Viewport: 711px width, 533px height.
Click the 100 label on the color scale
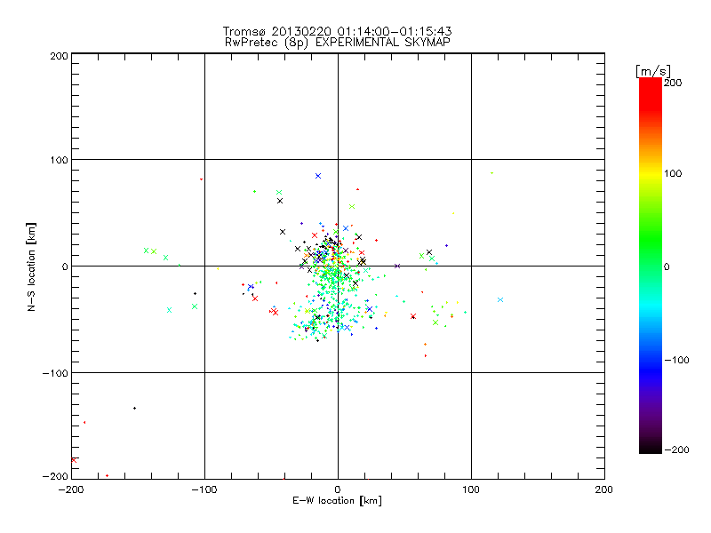click(673, 173)
